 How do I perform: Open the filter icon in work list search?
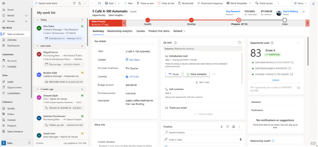(74, 3)
